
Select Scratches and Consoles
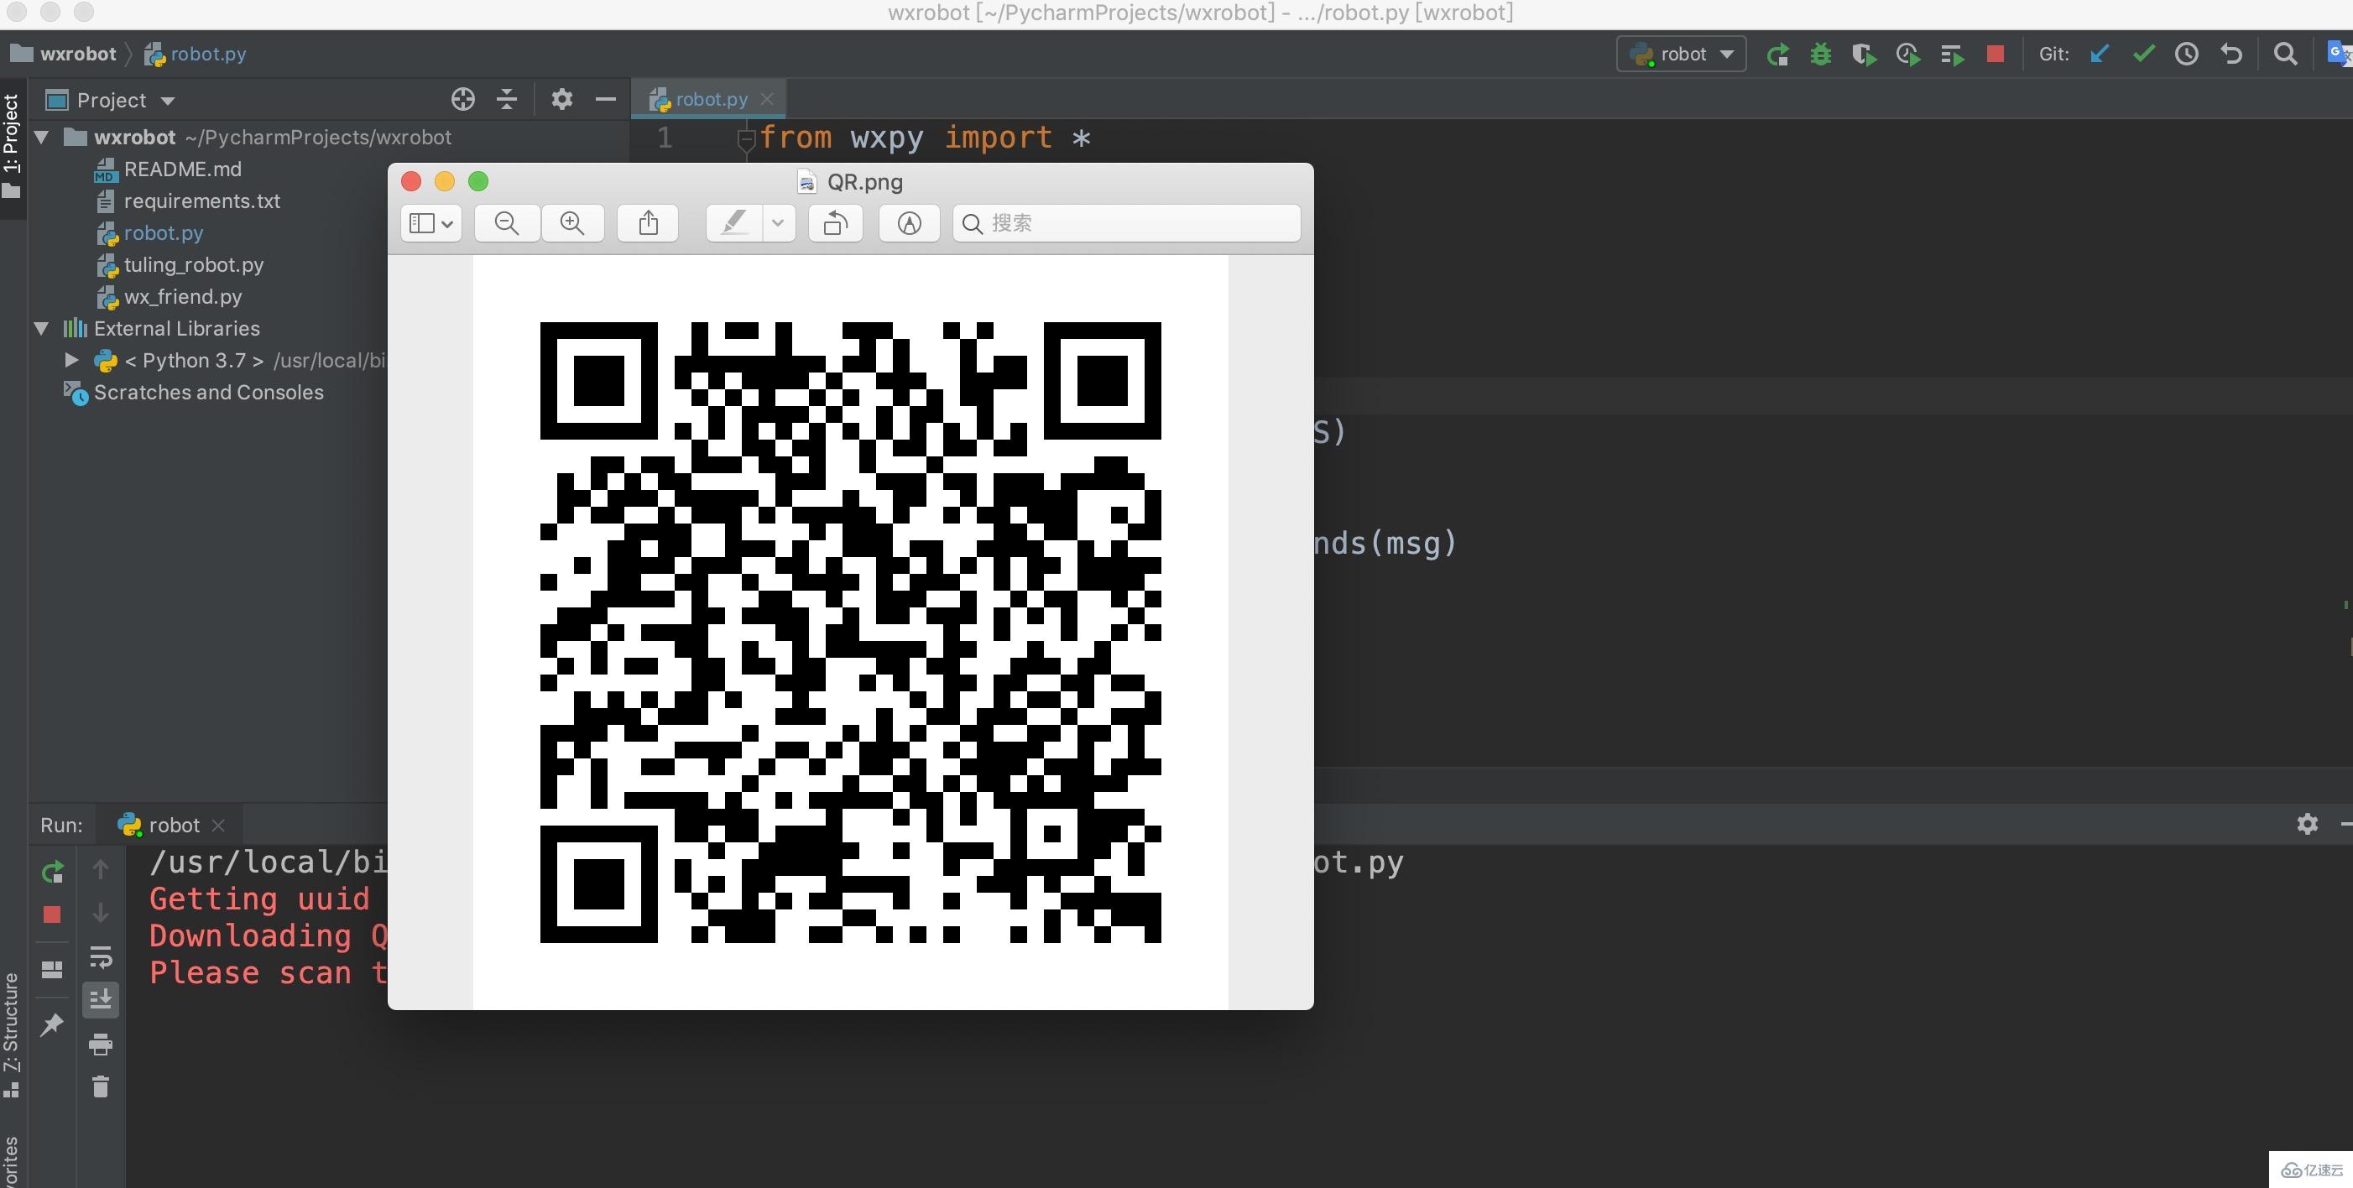[x=208, y=393]
